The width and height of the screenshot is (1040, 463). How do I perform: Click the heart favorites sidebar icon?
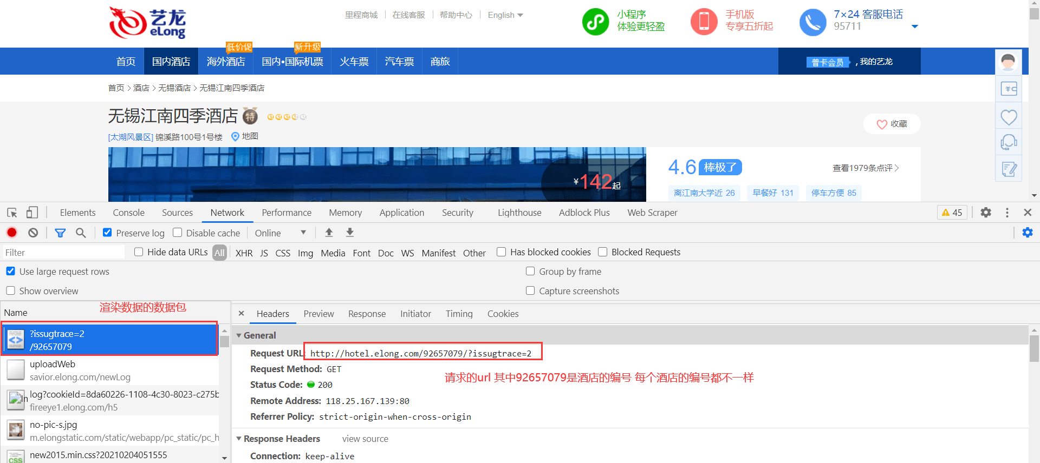click(1009, 116)
